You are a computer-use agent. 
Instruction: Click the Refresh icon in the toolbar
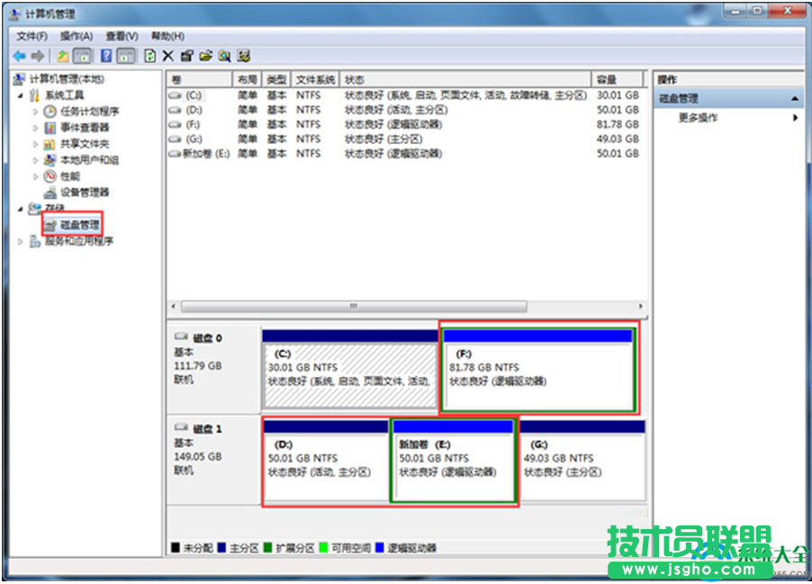click(149, 56)
